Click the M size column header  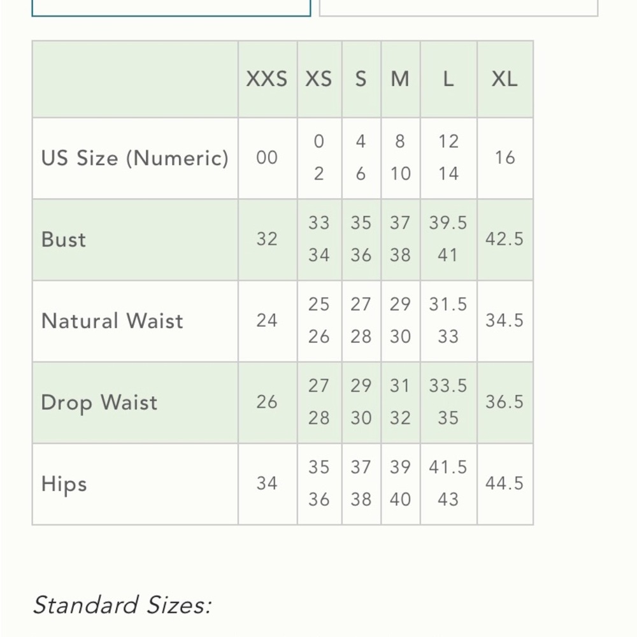[x=400, y=79]
